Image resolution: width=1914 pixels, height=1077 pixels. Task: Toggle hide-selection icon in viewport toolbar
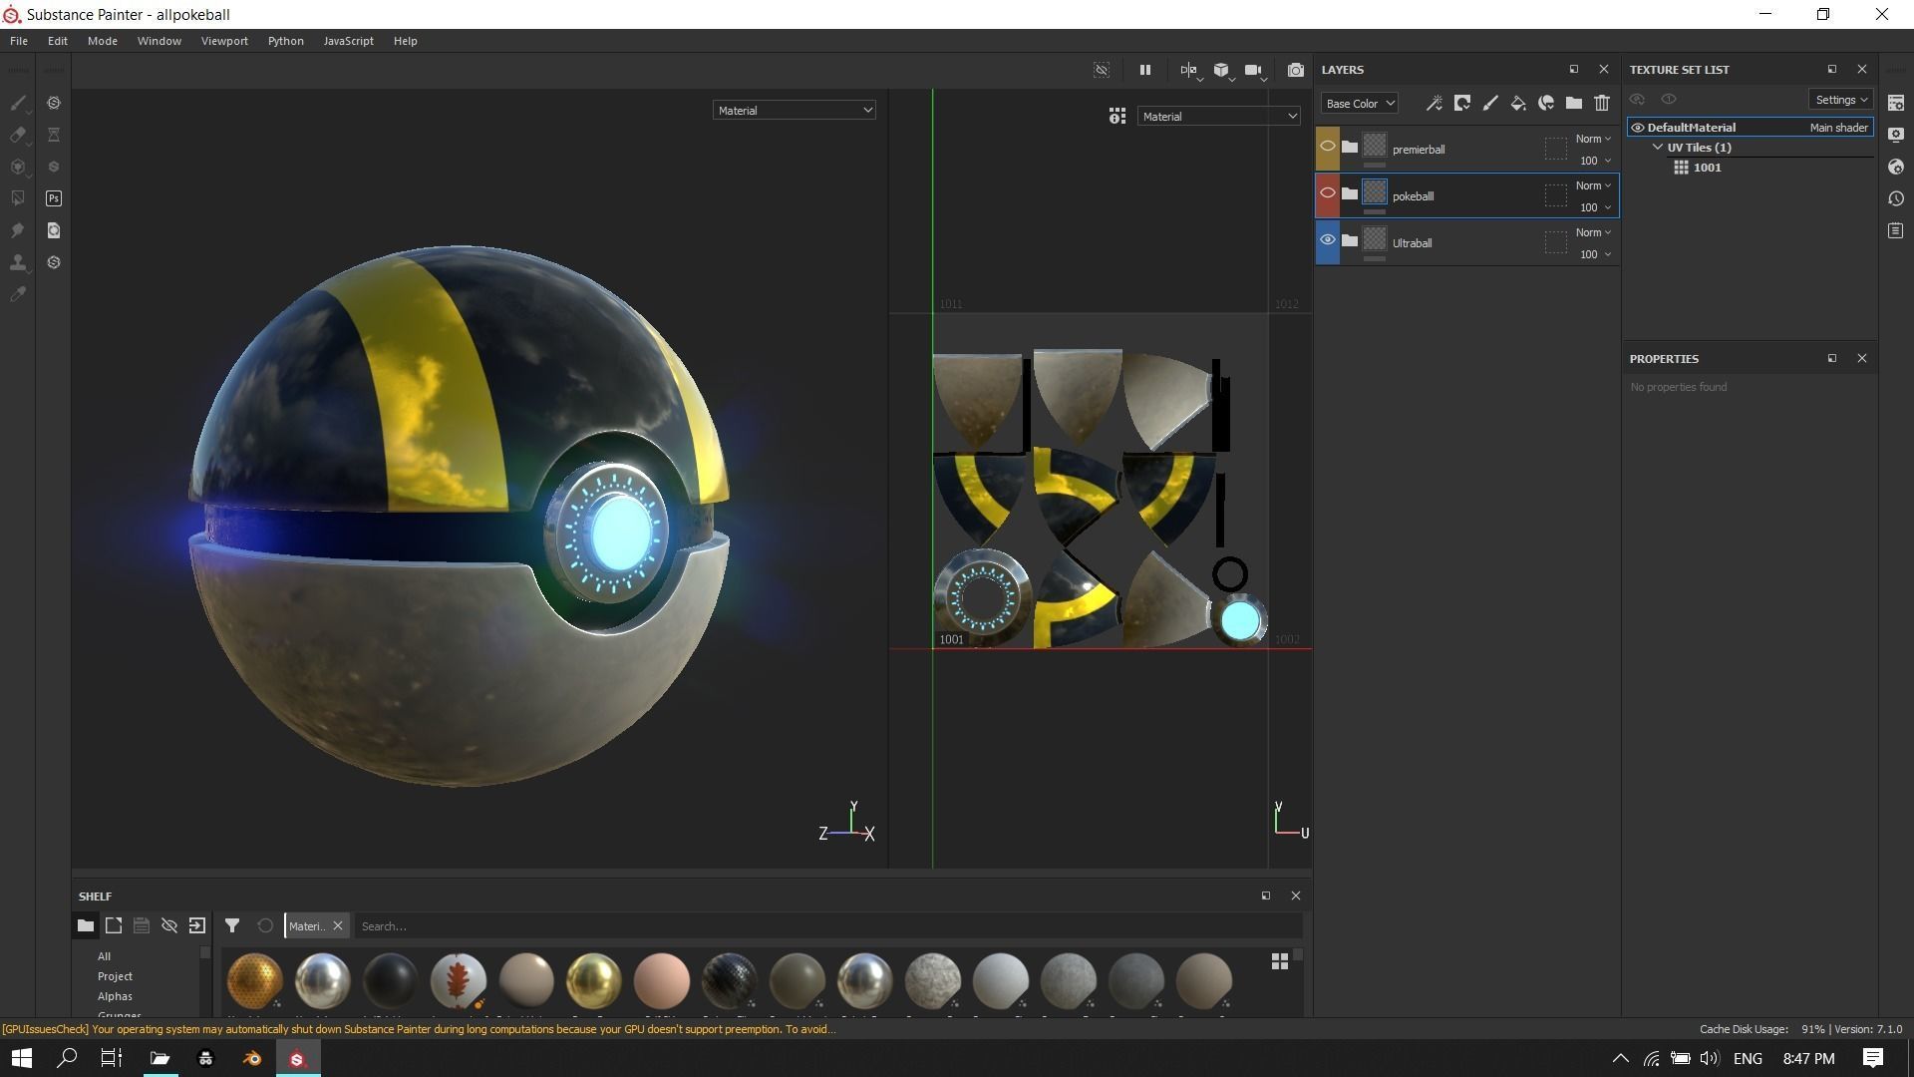pyautogui.click(x=1102, y=70)
